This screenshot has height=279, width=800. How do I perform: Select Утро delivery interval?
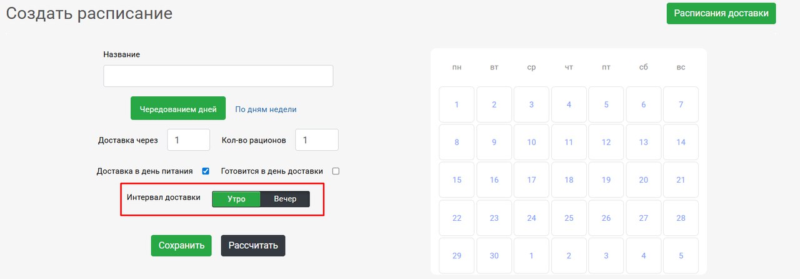[236, 199]
